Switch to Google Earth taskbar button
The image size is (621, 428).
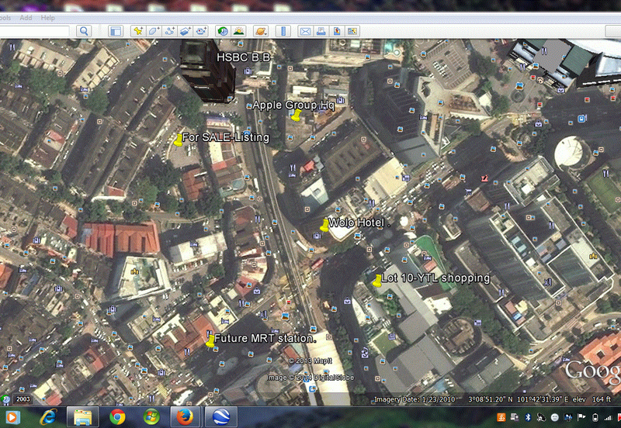pyautogui.click(x=221, y=417)
